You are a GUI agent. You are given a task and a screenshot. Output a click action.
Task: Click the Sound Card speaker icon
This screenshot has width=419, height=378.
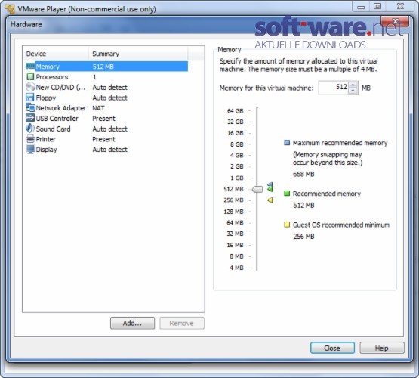coord(30,129)
